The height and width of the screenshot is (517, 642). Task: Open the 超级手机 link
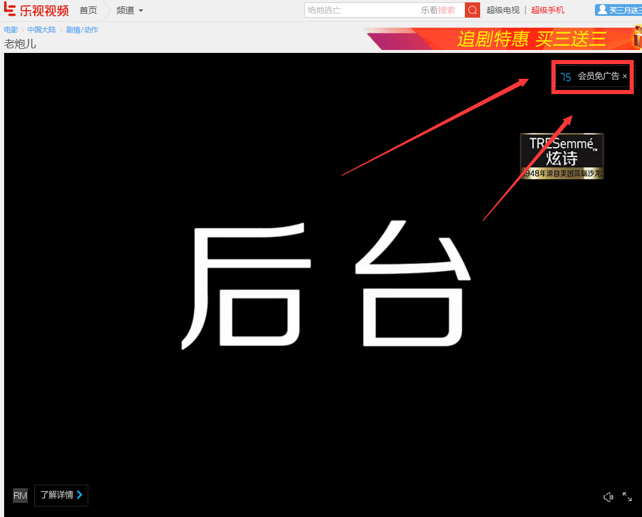(x=547, y=10)
